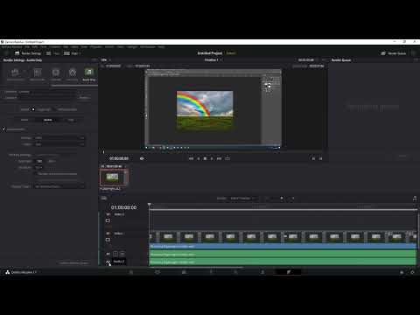Viewport: 420px width, 315px height.
Task: Select the Individual clips render option
Action: click(x=55, y=109)
